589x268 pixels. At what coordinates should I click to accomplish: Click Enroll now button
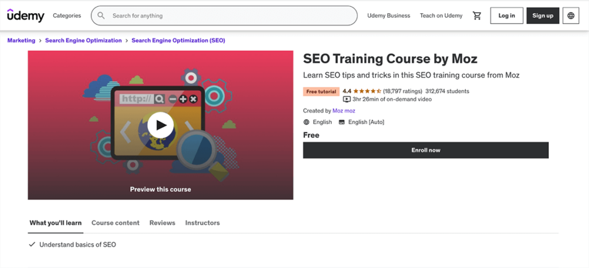[426, 150]
